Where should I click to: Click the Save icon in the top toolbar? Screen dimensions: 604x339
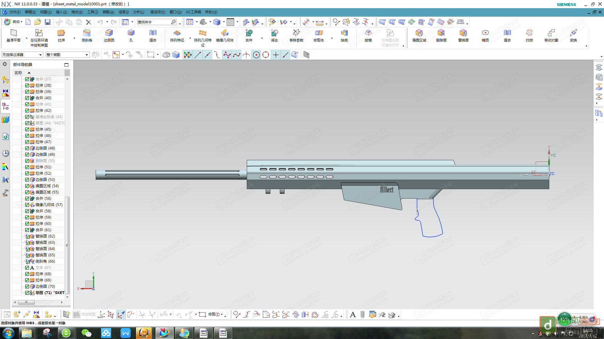tap(48, 22)
